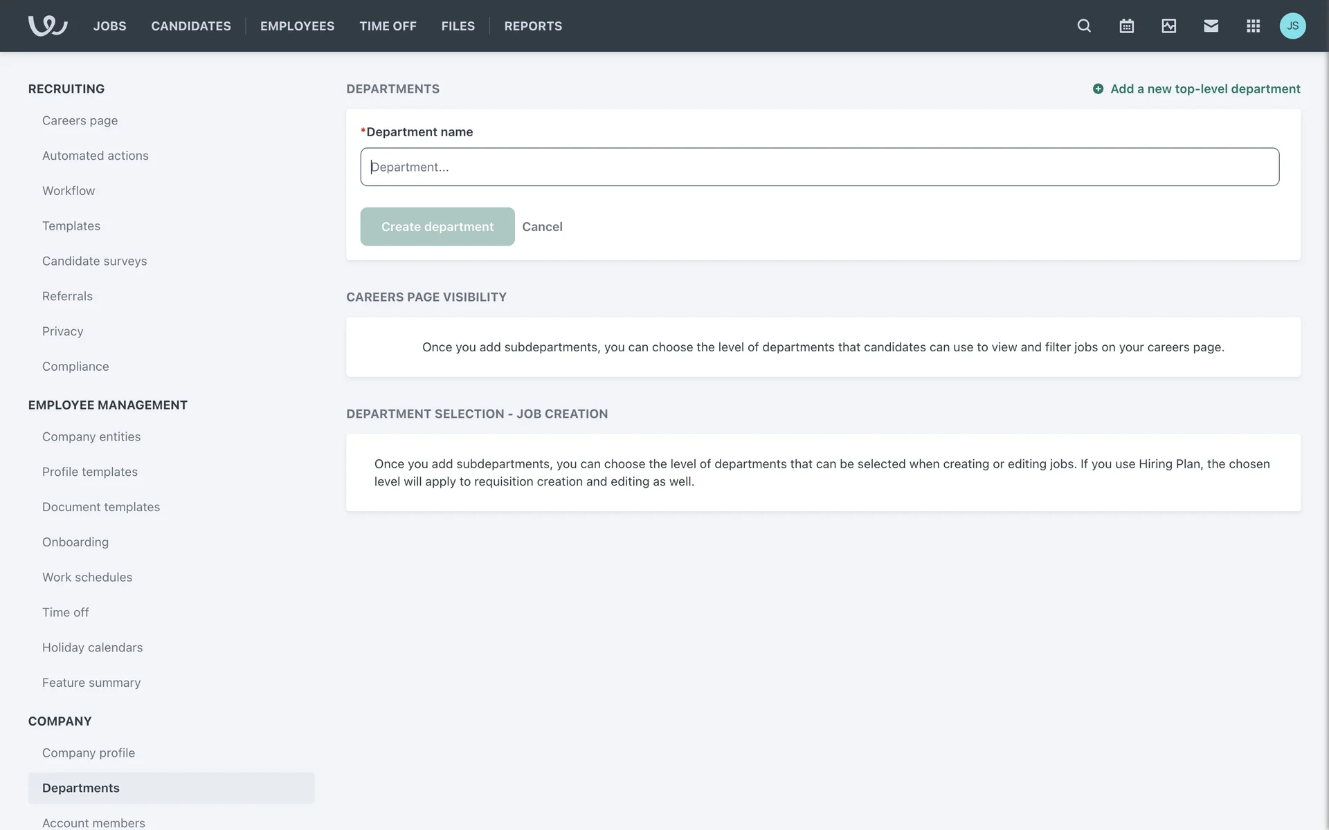
Task: Open Company profile in sidebar
Action: (89, 753)
